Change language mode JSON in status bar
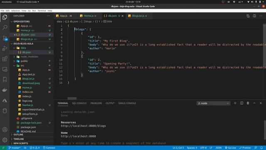Image resolution: width=266 pixels, height=150 pixels. tap(219, 148)
